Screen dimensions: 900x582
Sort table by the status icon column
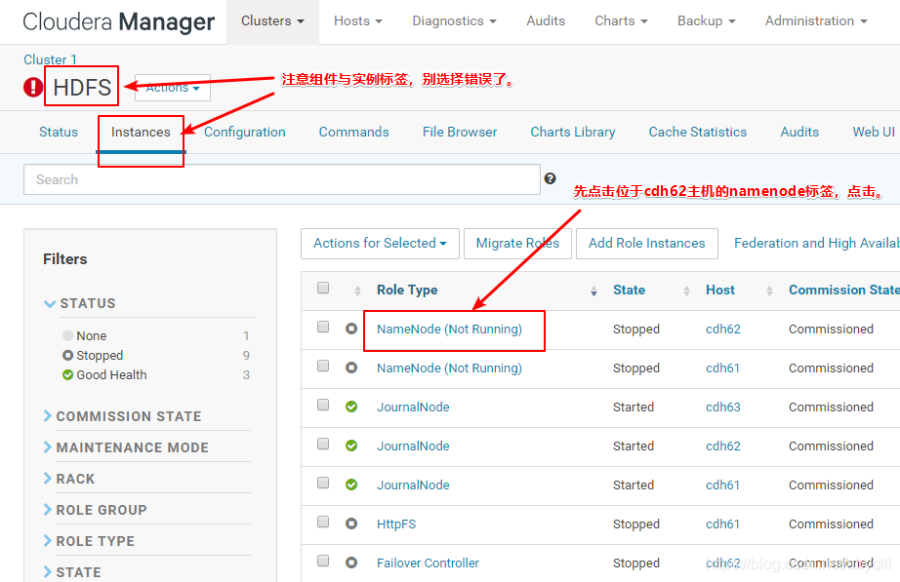pyautogui.click(x=357, y=291)
